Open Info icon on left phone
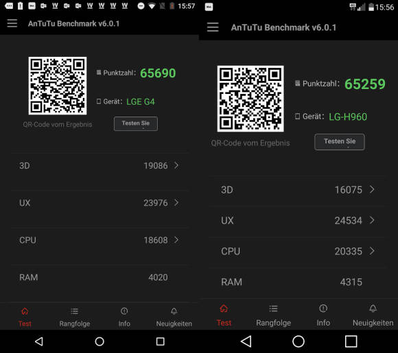The width and height of the screenshot is (398, 353). (x=124, y=311)
